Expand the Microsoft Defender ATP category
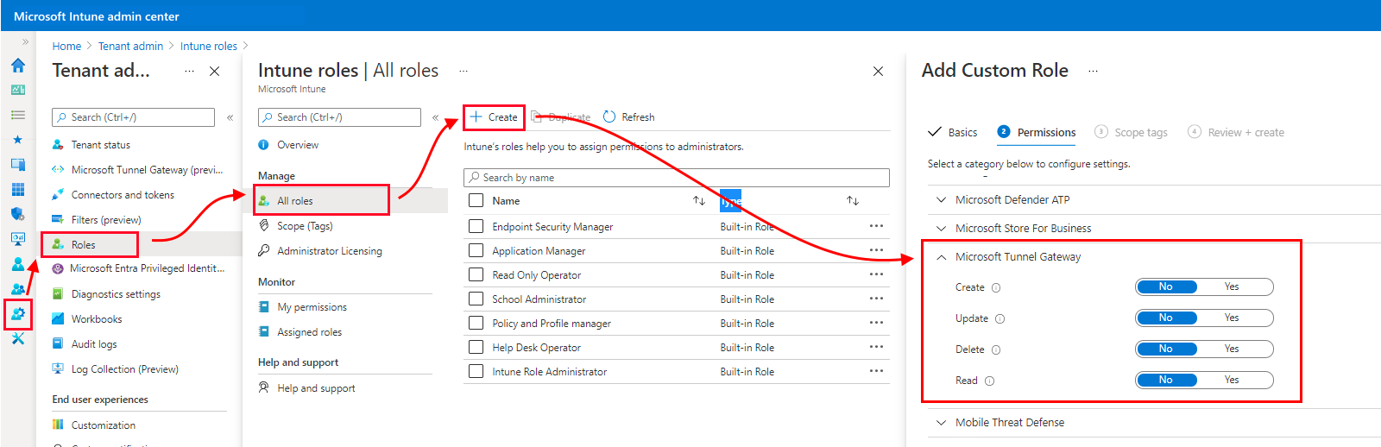The height and width of the screenshot is (447, 1381). (942, 200)
